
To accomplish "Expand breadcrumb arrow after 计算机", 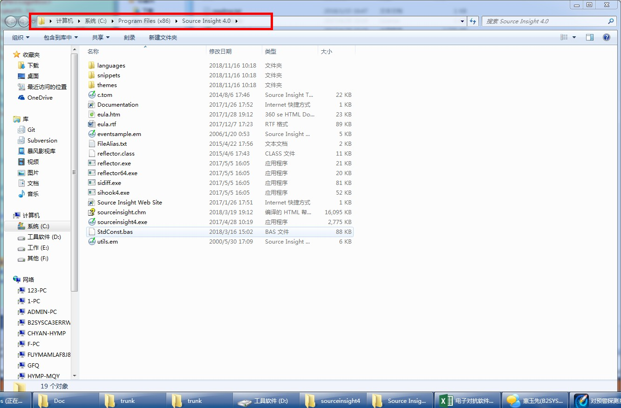I will [79, 21].
